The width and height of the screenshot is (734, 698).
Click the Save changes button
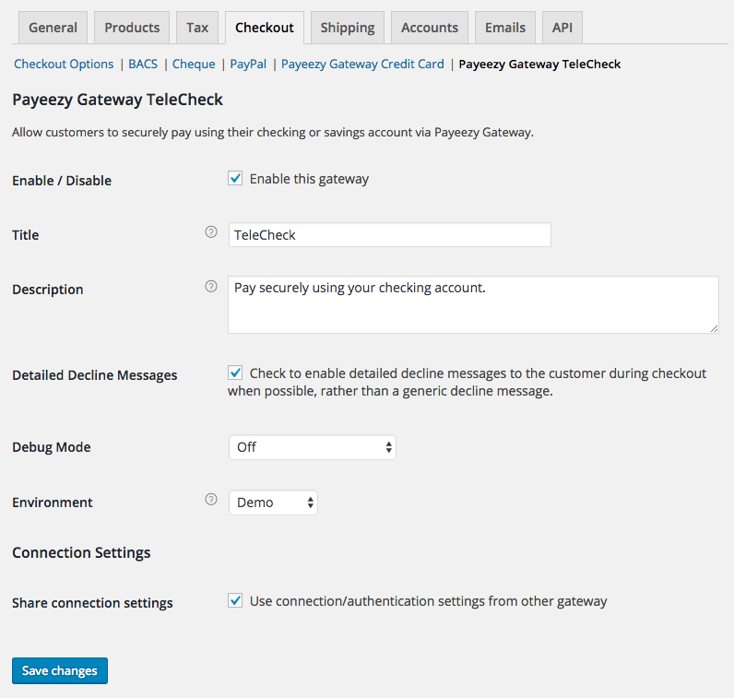click(x=60, y=670)
